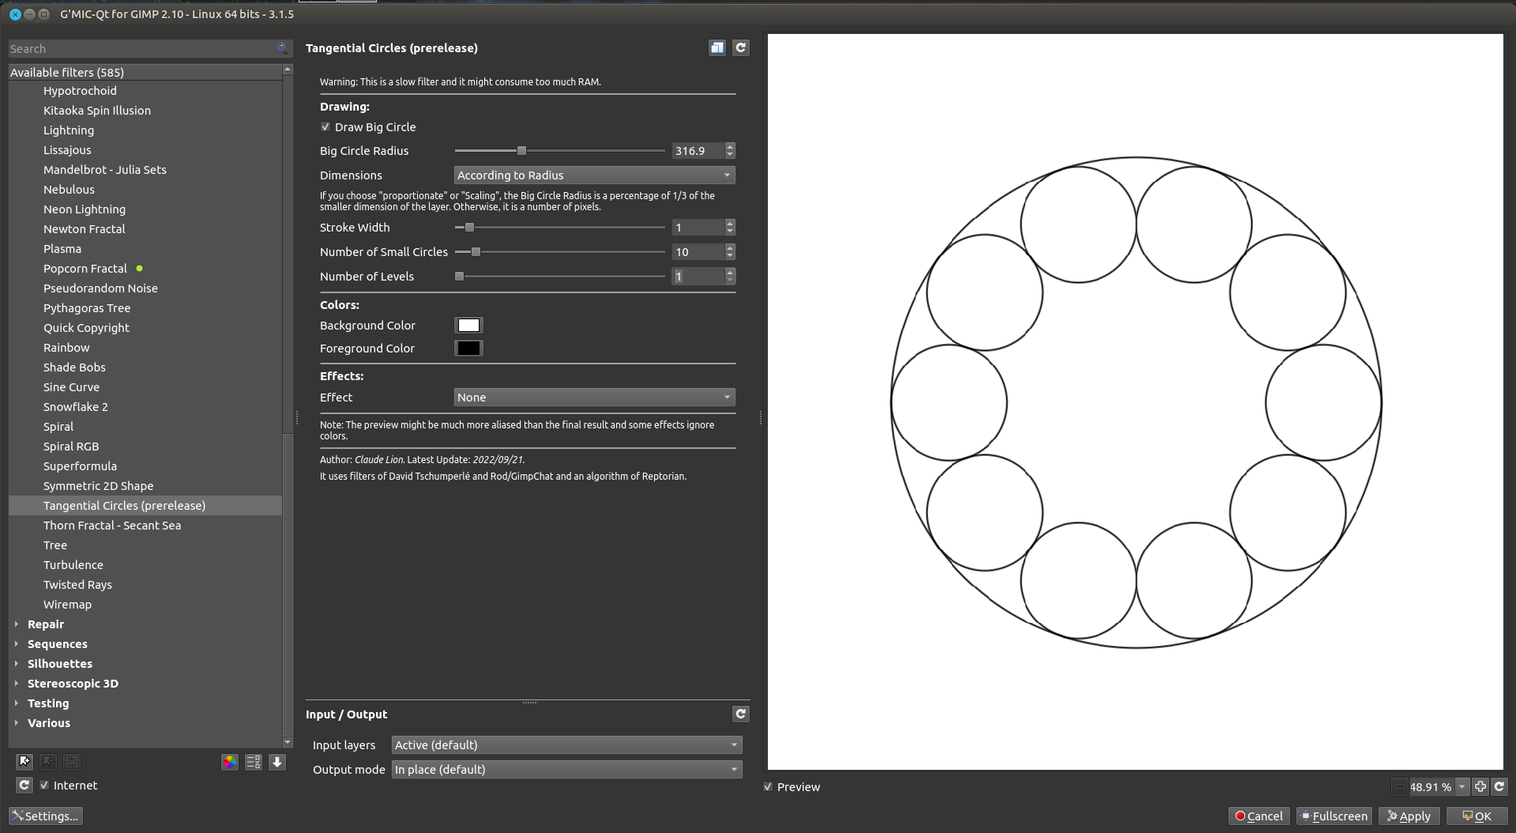Image resolution: width=1516 pixels, height=833 pixels.
Task: Reset the Input / Output section
Action: 740,714
